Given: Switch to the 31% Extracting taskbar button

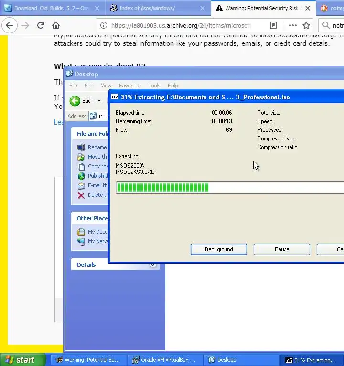Looking at the screenshot, I should pos(312,360).
